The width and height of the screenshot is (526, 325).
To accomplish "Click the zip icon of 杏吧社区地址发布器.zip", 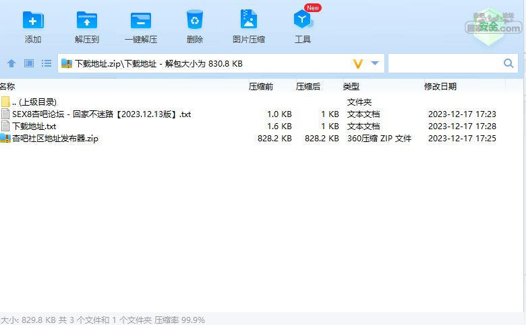I will pos(5,138).
